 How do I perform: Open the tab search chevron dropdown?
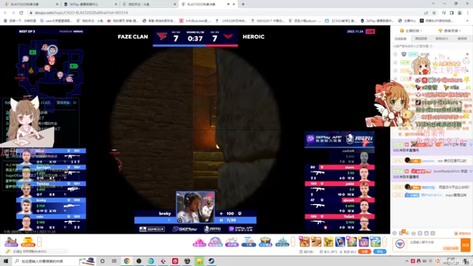tap(433, 4)
